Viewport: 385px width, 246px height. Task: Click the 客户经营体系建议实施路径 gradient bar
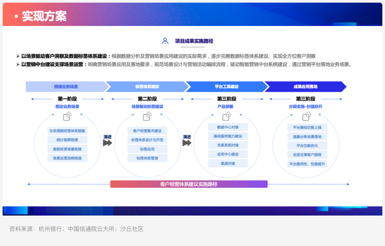pyautogui.click(x=189, y=184)
